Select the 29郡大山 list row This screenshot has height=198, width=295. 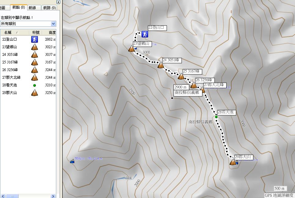point(28,93)
